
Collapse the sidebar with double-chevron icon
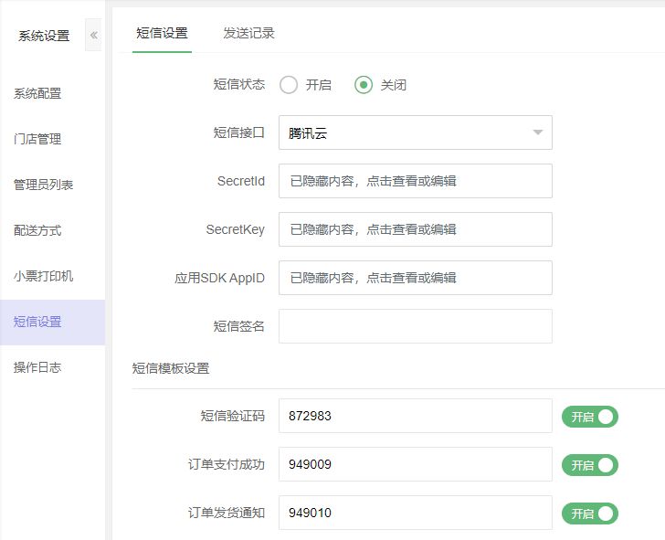coord(93,35)
